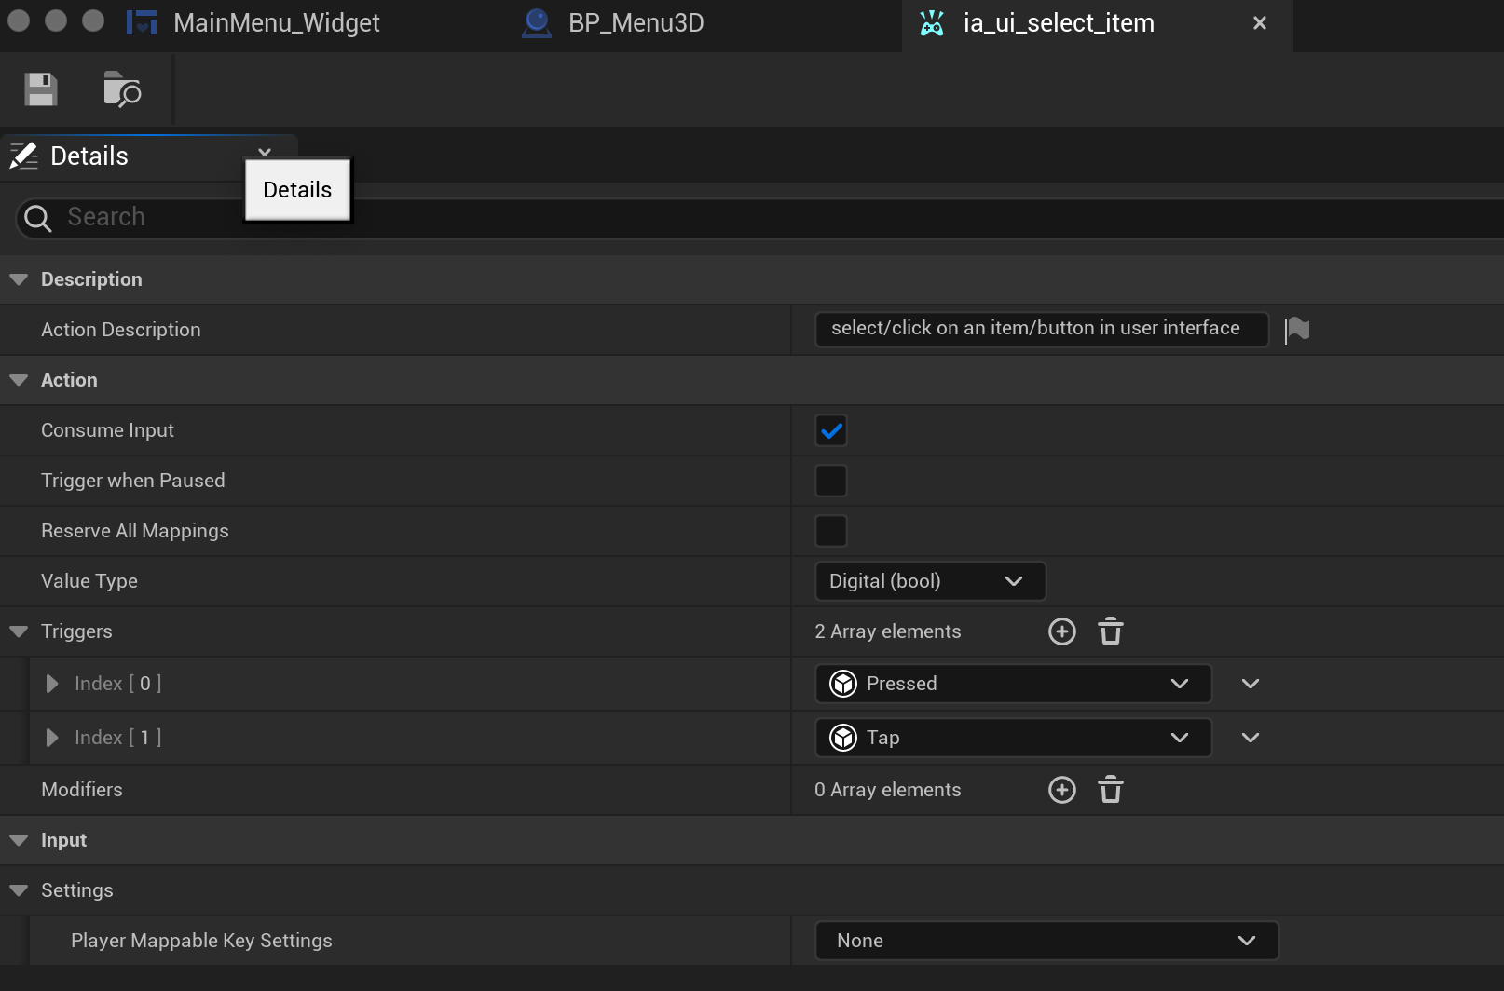Collapse the Input section
The width and height of the screenshot is (1504, 991).
[x=19, y=840]
